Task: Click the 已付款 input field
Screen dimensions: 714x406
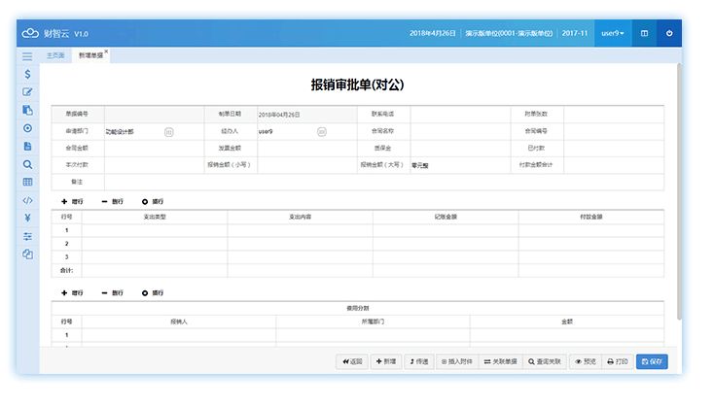Action: pos(614,149)
